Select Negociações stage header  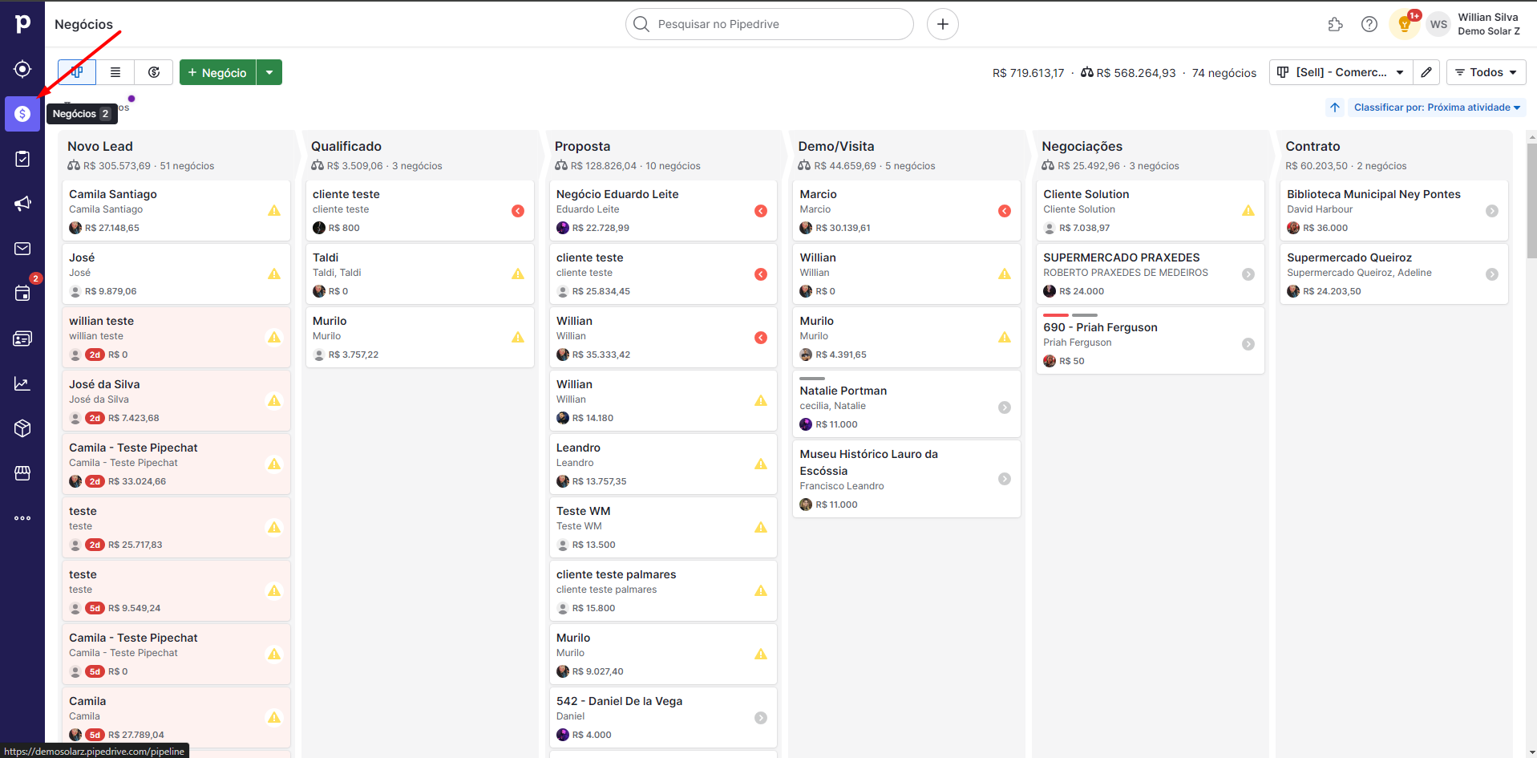click(1082, 146)
